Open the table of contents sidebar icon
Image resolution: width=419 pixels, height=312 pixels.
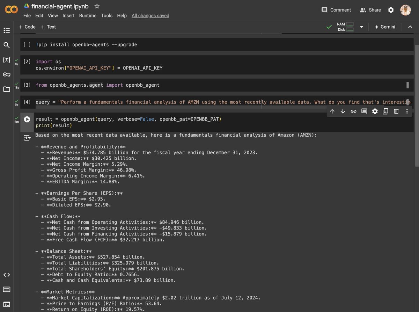click(7, 30)
